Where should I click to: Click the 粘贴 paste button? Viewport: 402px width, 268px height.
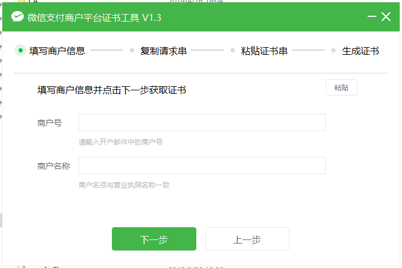[341, 87]
